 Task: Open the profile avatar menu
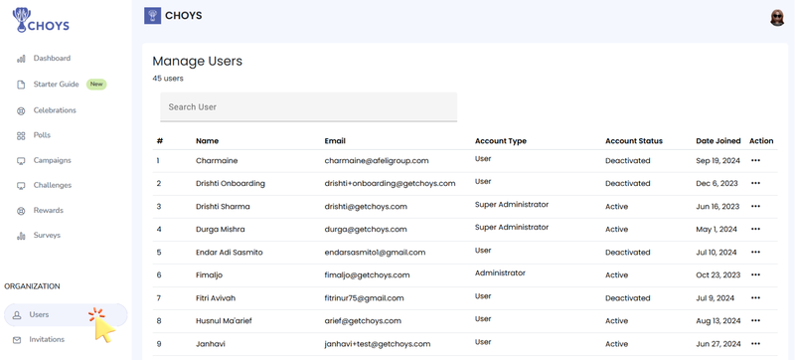pyautogui.click(x=777, y=18)
